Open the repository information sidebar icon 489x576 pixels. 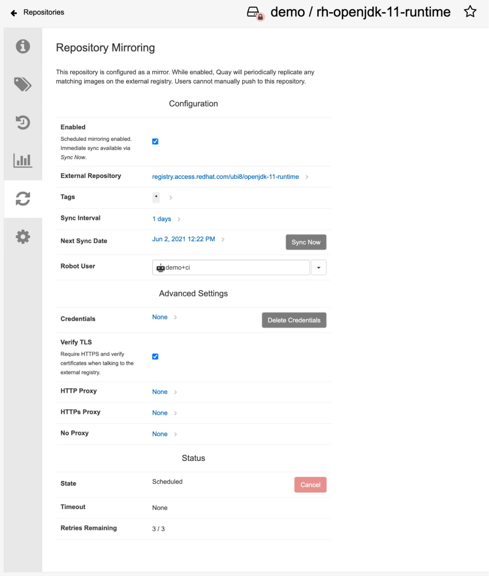point(23,46)
